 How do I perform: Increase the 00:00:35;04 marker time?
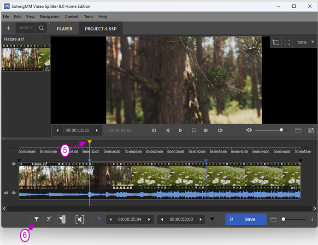(149, 219)
